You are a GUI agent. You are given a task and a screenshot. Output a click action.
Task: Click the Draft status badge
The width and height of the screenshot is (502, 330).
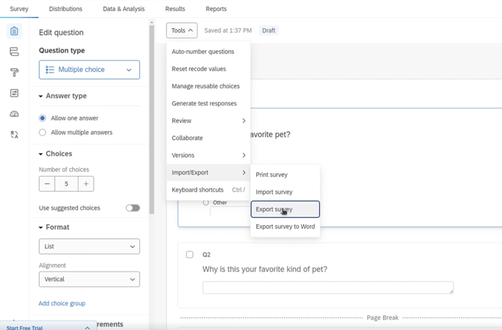(x=269, y=31)
